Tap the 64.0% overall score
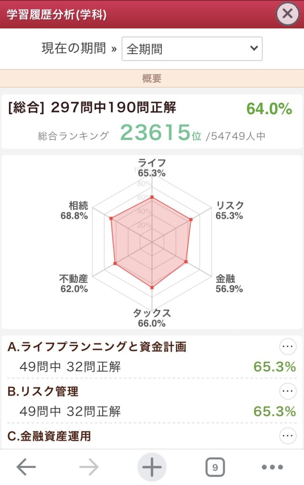Viewport: 304px width, 485px height. (269, 108)
